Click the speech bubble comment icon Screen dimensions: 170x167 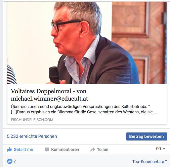47,150
